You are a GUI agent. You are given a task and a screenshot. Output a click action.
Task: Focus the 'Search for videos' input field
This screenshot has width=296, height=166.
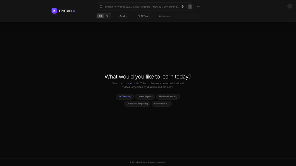pos(142,6)
